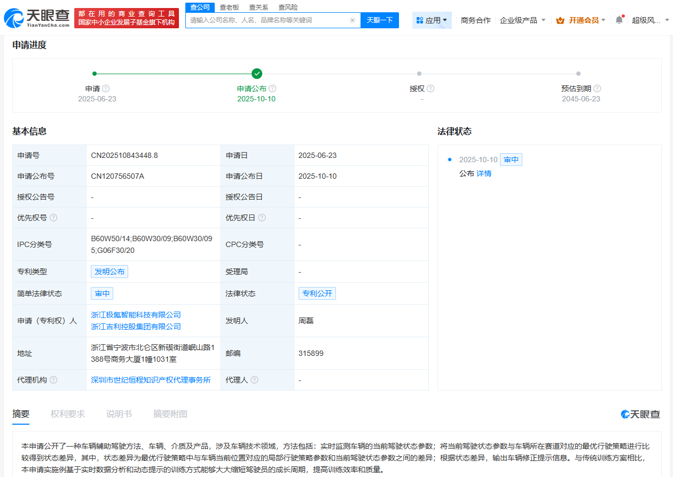Open the notification bell

[x=619, y=20]
